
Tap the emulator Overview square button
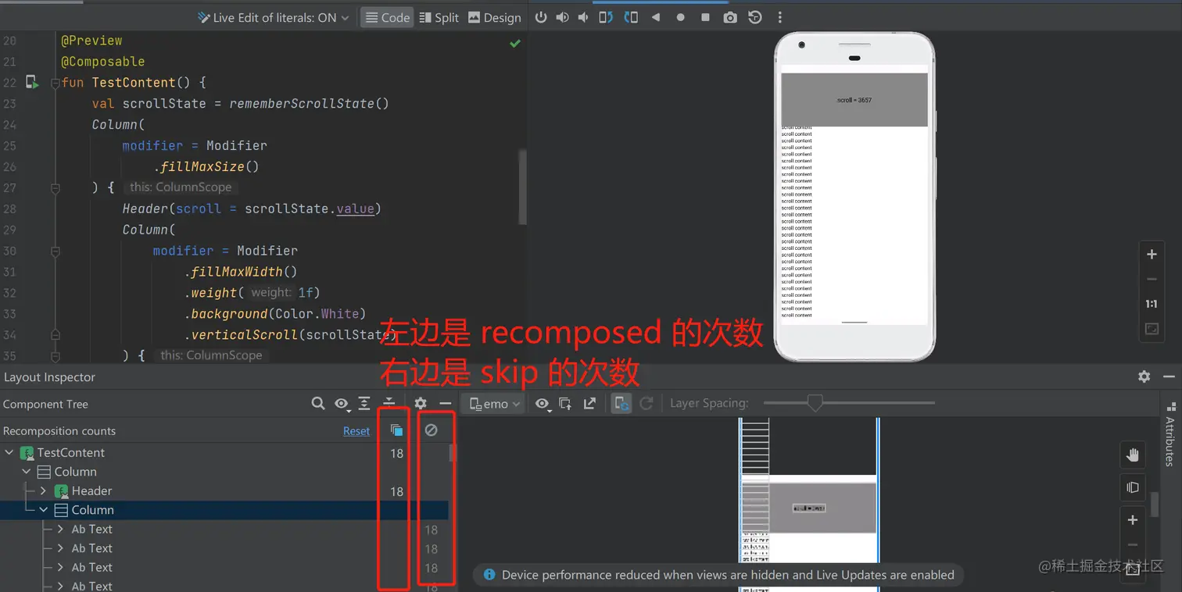tap(705, 17)
